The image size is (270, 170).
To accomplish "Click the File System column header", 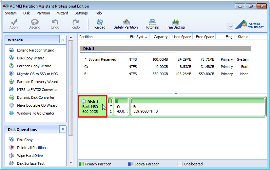I will click(139, 37).
